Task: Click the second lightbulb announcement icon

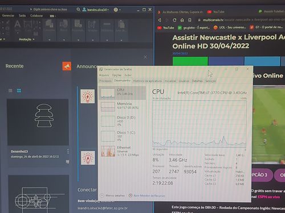Action: 88,158
